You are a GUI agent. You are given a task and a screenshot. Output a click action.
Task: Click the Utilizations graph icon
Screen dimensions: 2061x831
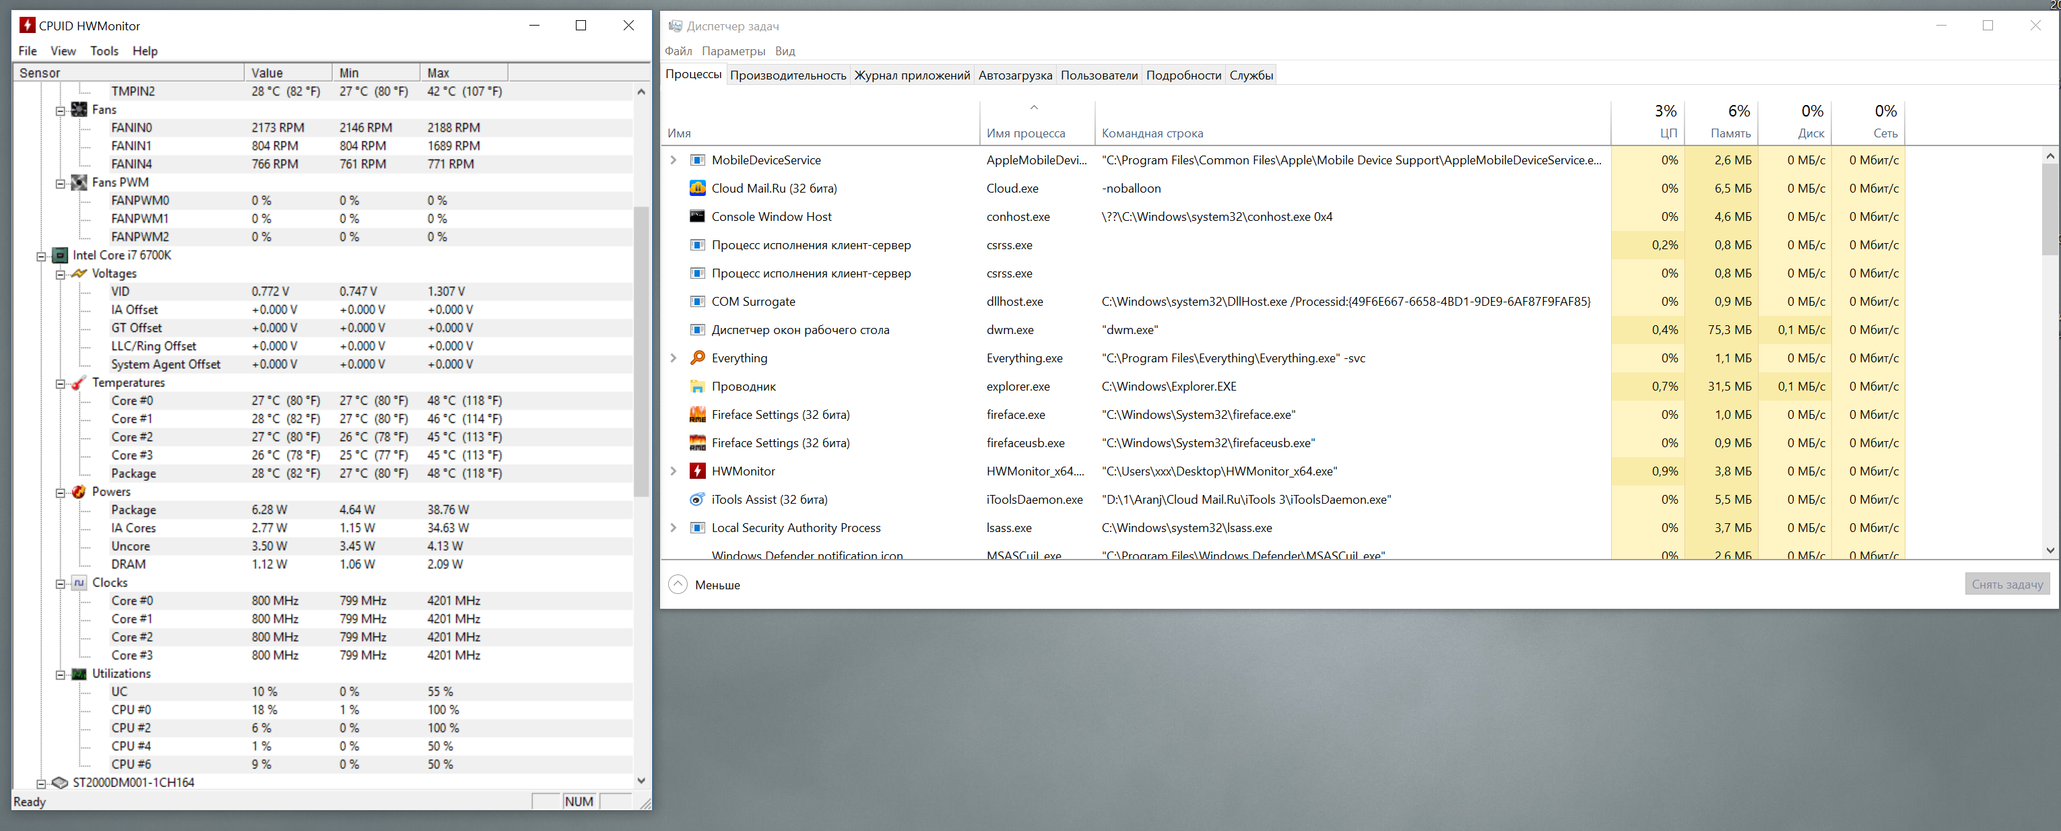(79, 673)
